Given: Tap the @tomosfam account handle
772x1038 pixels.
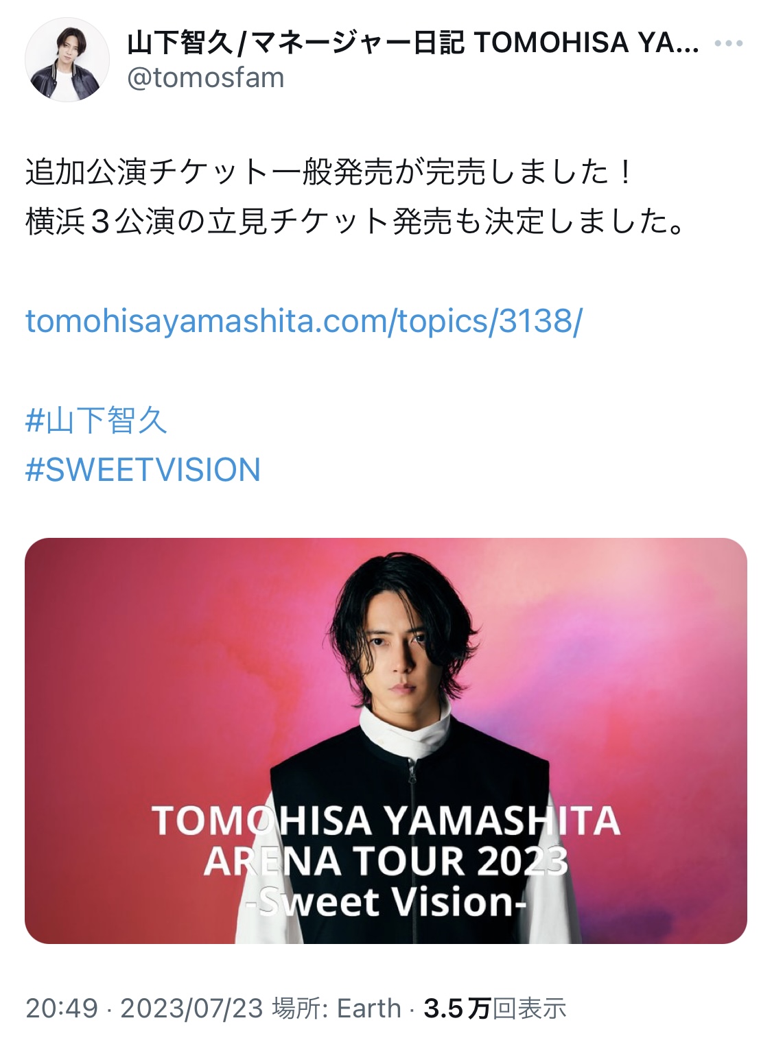Looking at the screenshot, I should [205, 78].
